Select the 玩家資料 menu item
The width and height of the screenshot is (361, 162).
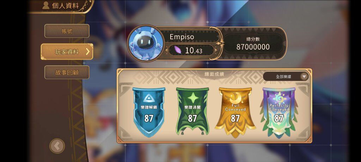67,52
